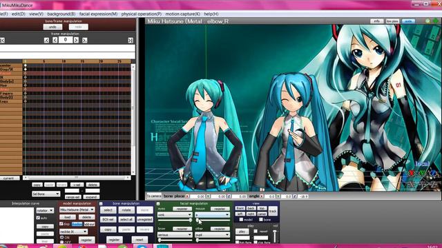Adjust the eyes wink slider
This screenshot has height=248, width=442.
coord(175,220)
